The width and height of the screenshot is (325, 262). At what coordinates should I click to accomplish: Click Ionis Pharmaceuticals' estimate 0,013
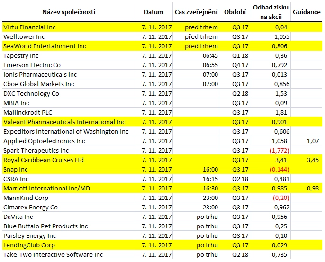(280, 75)
